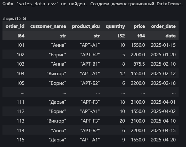Select the quantity column header
This screenshot has width=186, height=147.
[115, 26]
